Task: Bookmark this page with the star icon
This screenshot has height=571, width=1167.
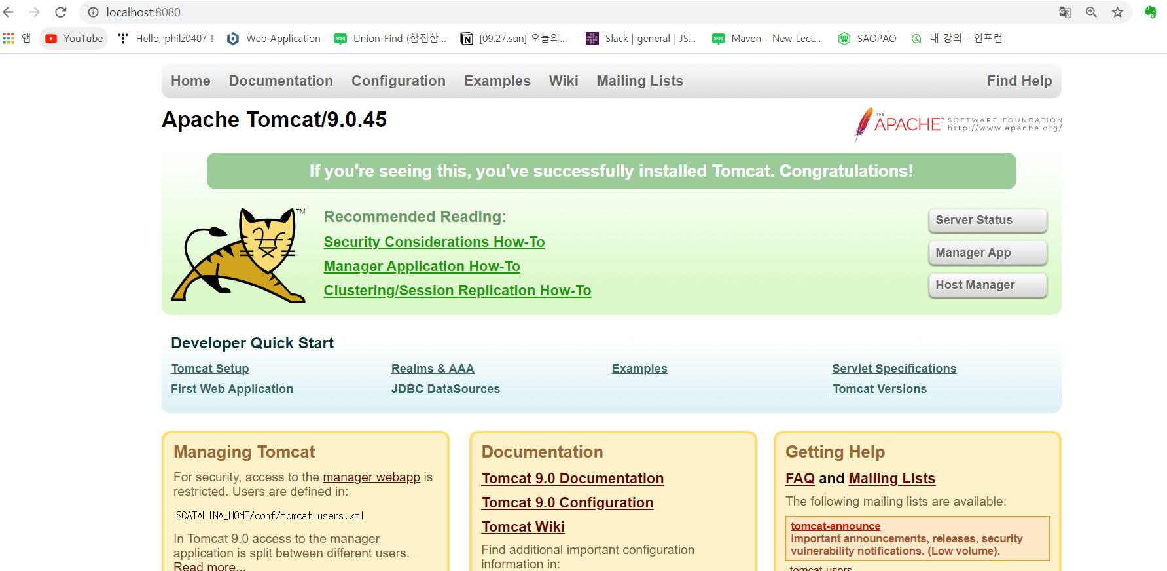Action: click(1117, 12)
